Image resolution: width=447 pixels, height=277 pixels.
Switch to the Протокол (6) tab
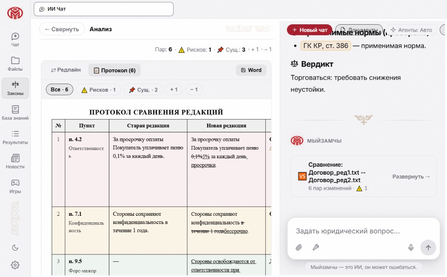(114, 70)
